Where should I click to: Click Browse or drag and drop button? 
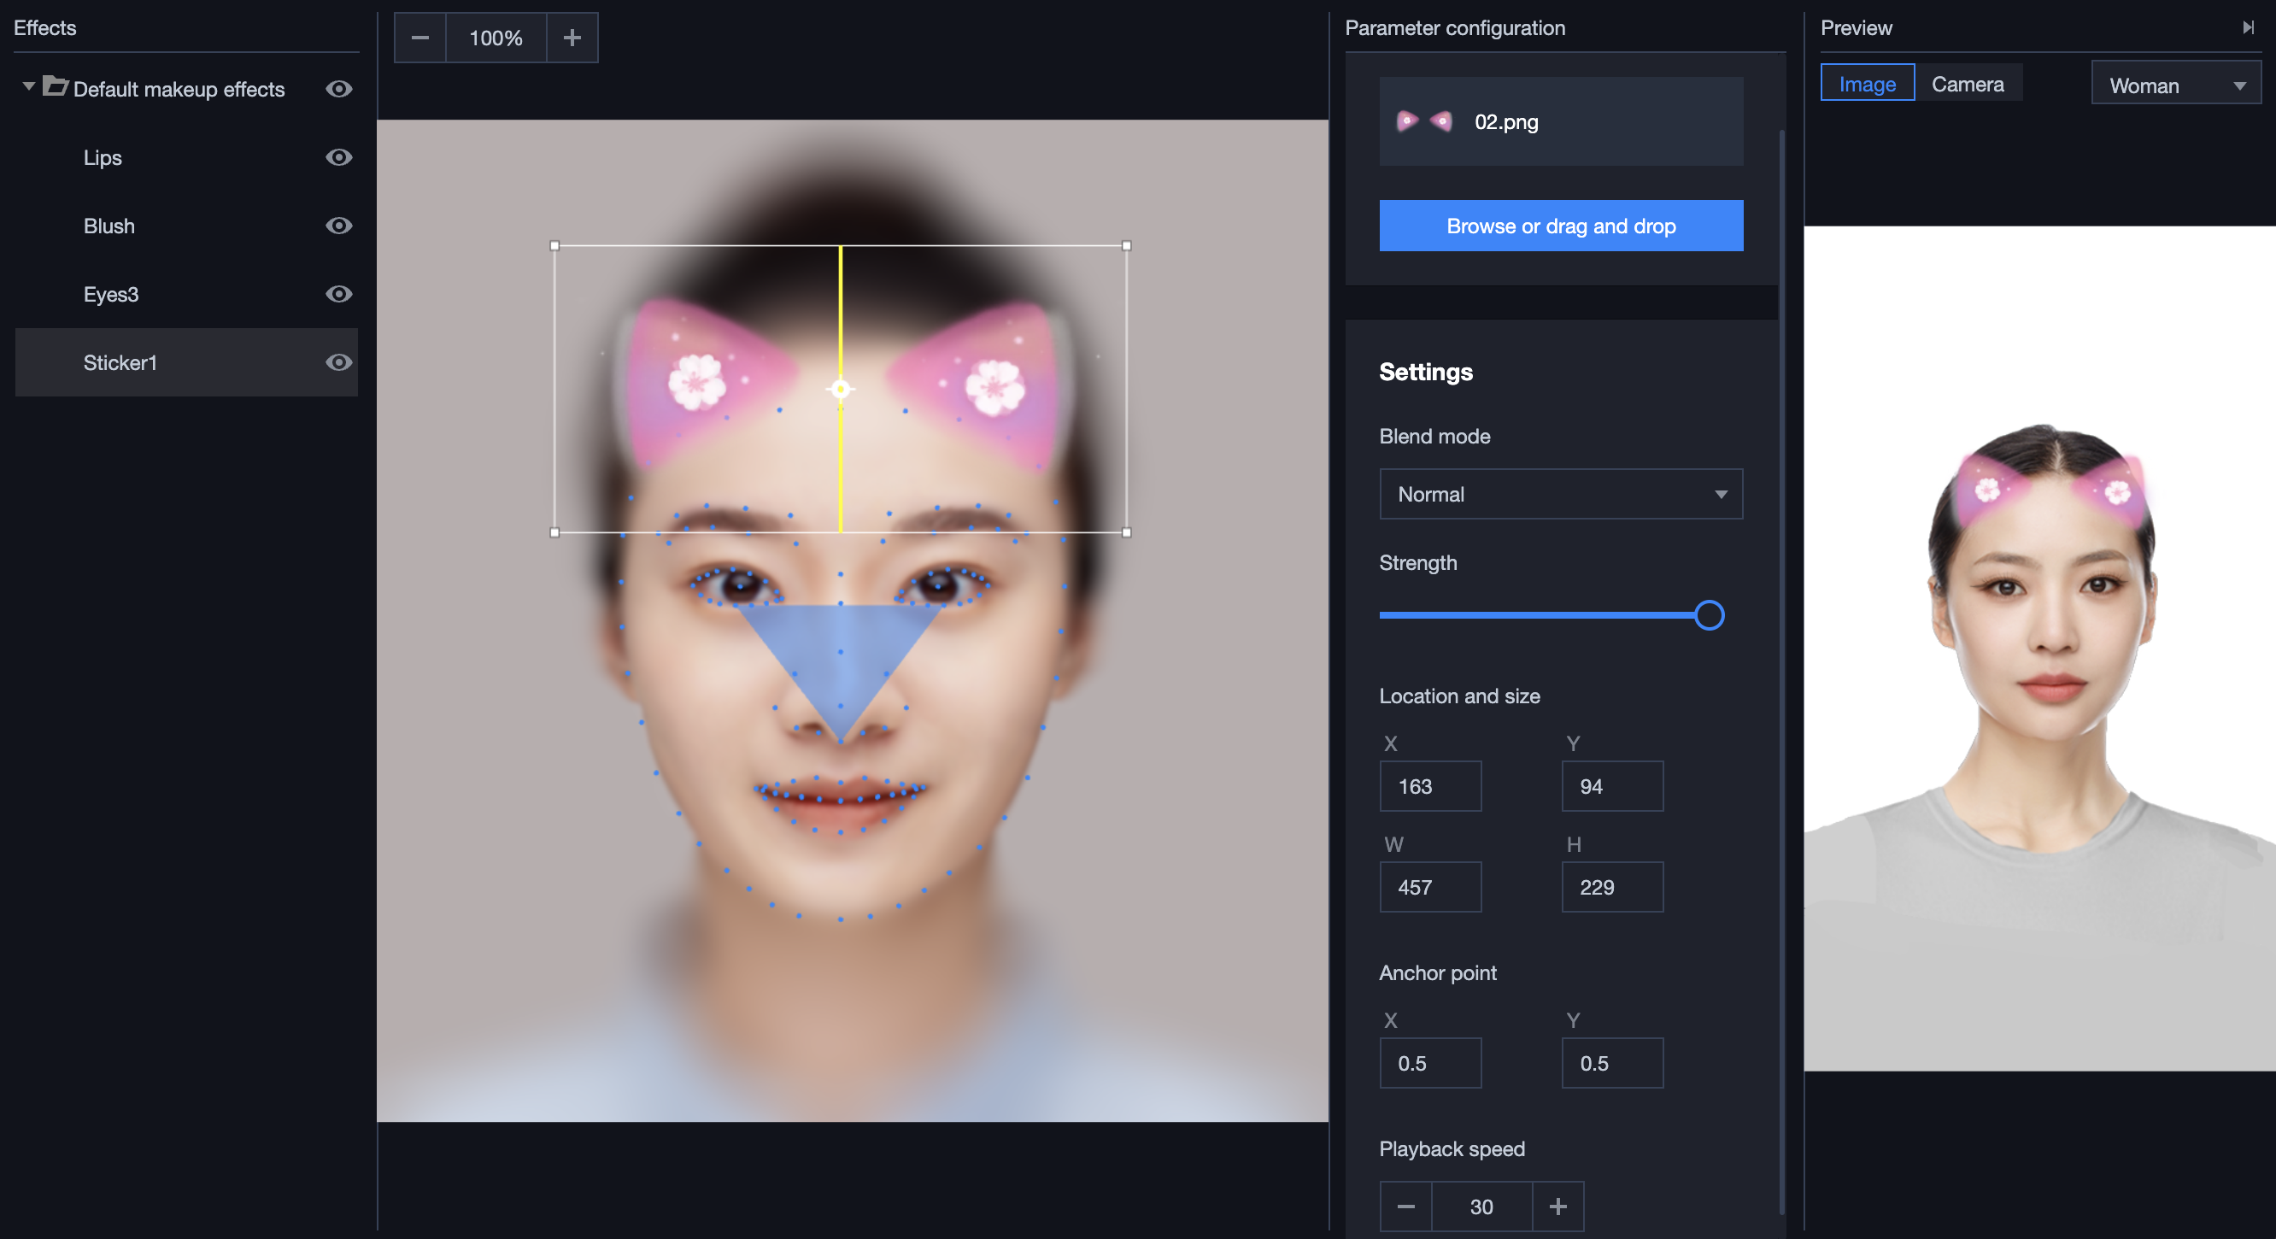coord(1560,226)
